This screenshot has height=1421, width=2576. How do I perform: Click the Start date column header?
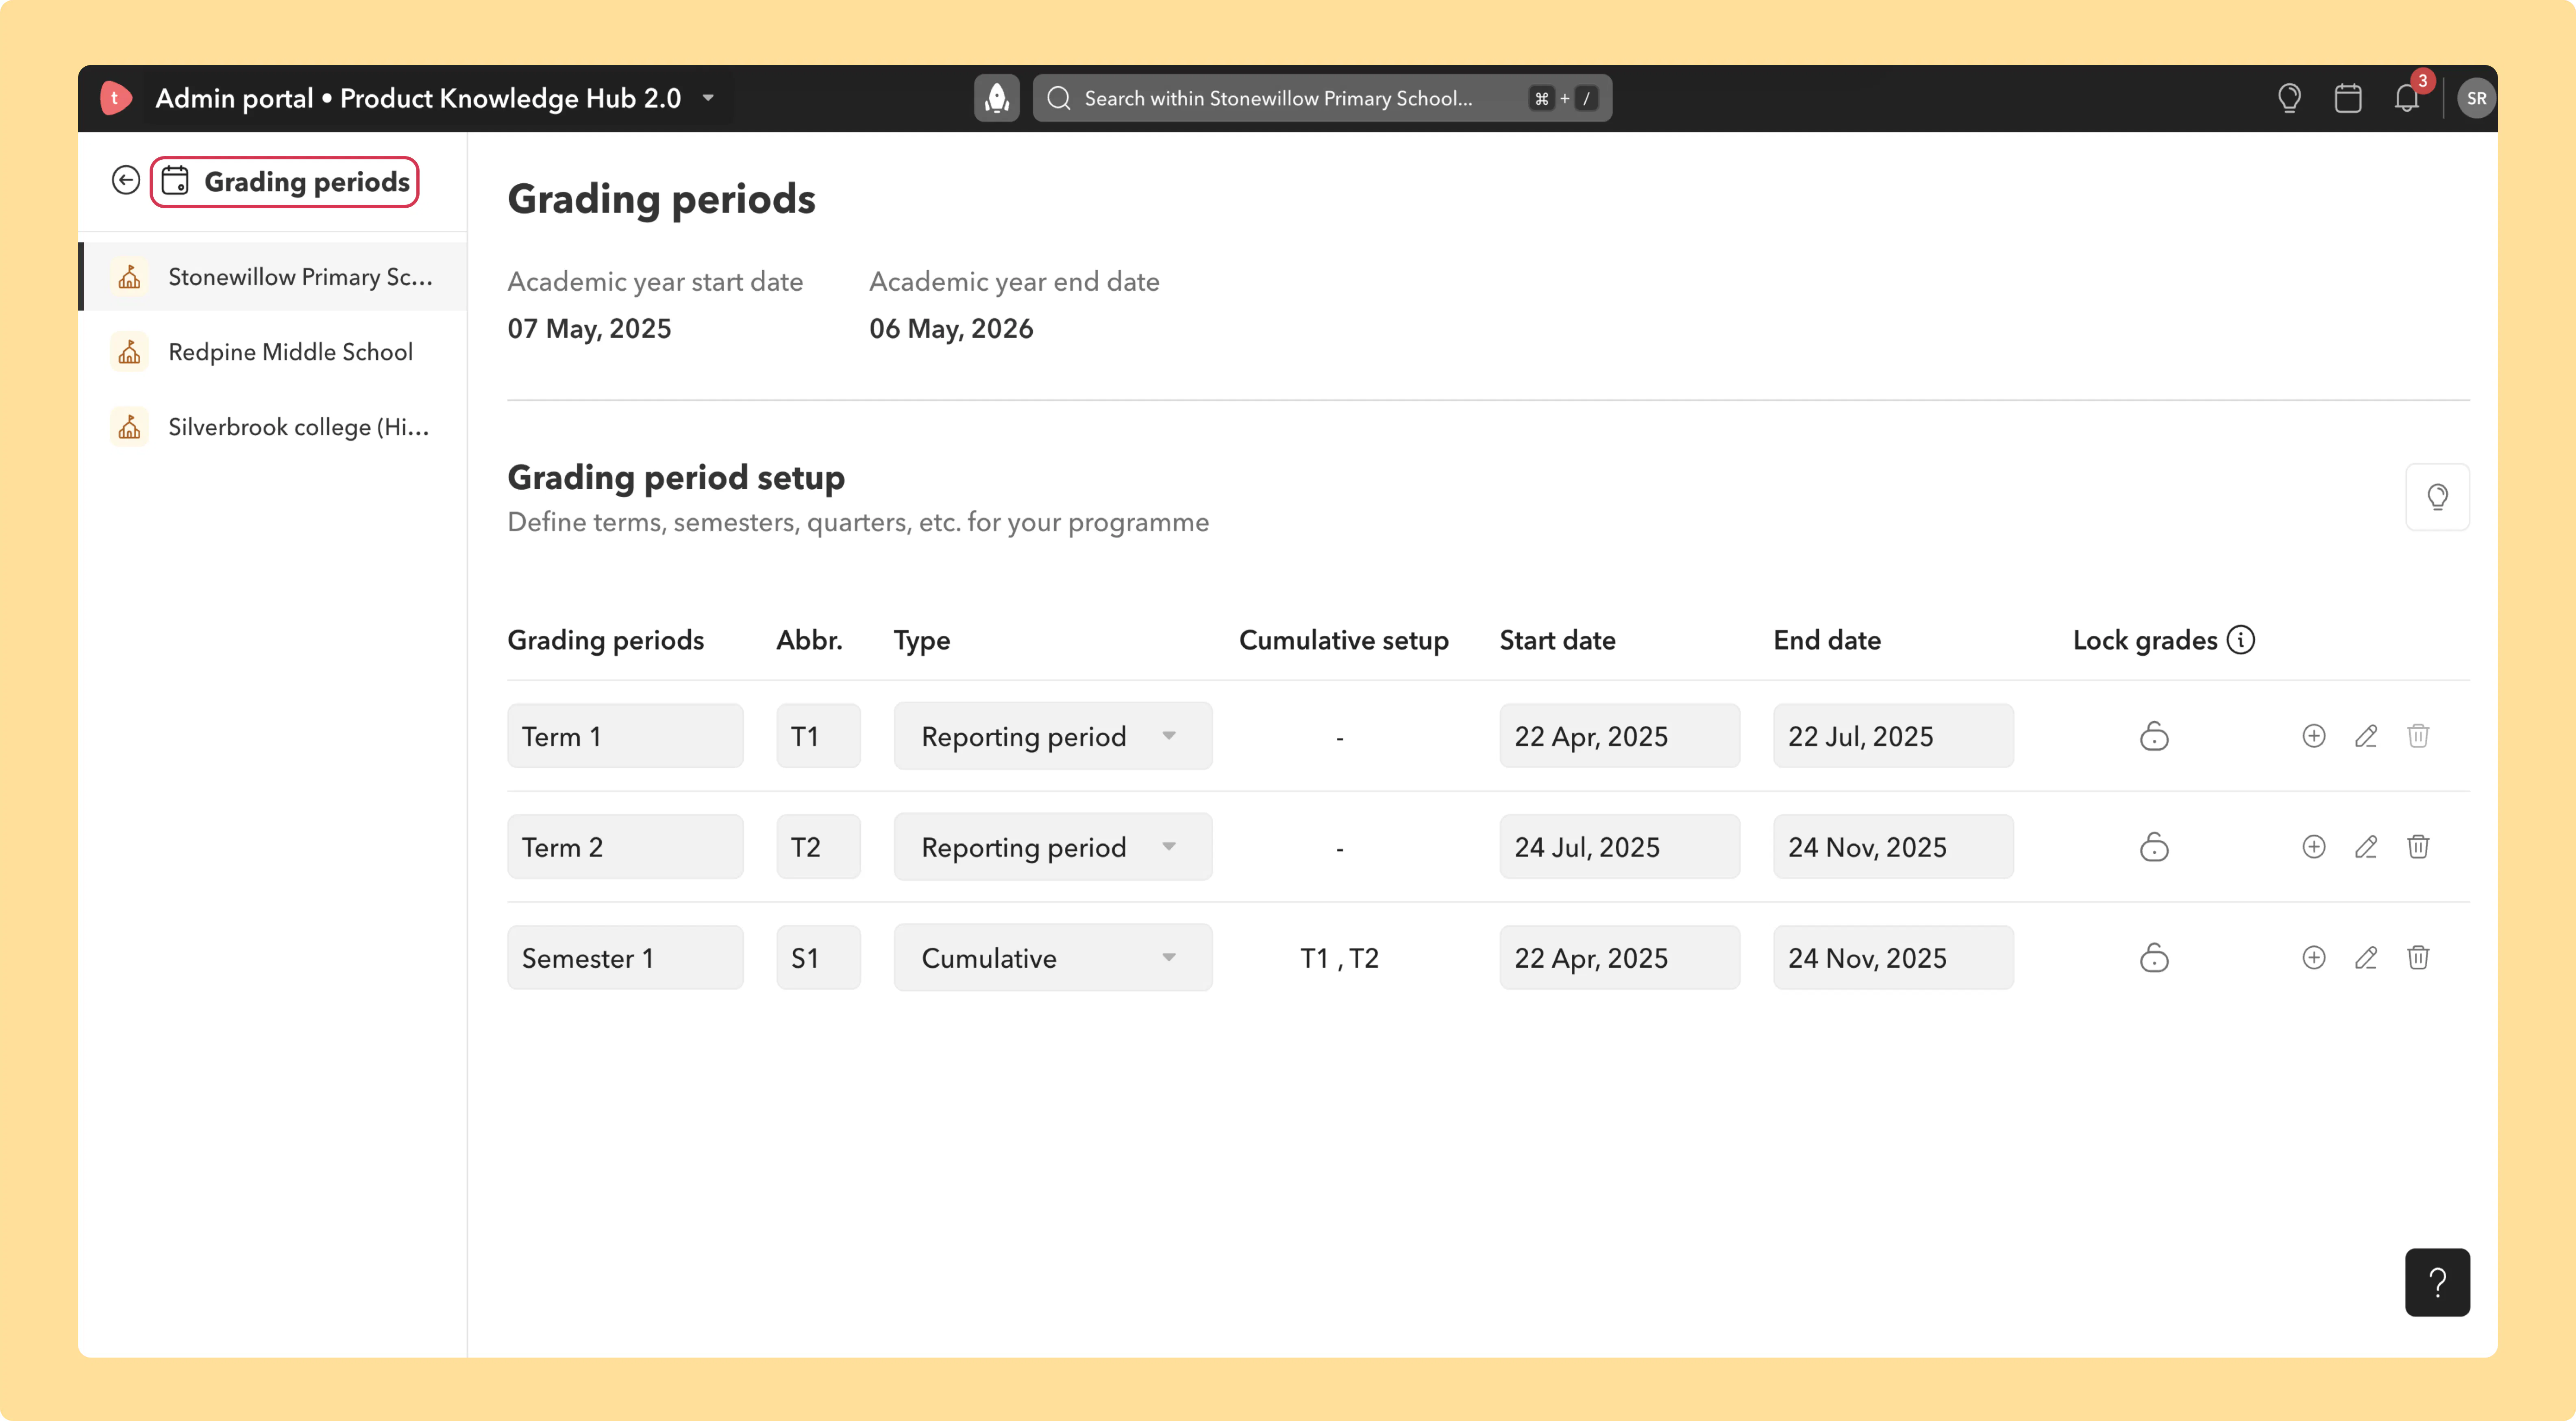tap(1557, 640)
